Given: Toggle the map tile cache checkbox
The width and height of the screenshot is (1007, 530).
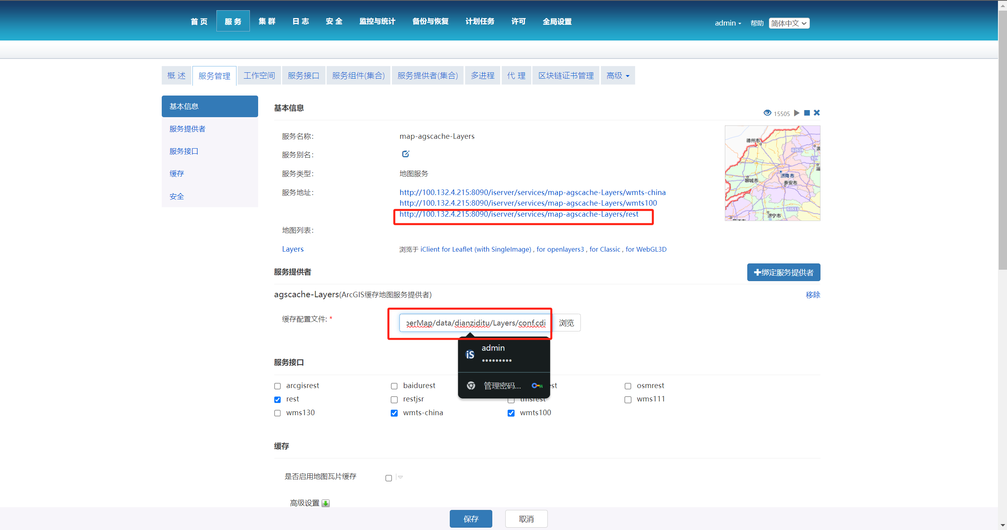Looking at the screenshot, I should tap(389, 478).
